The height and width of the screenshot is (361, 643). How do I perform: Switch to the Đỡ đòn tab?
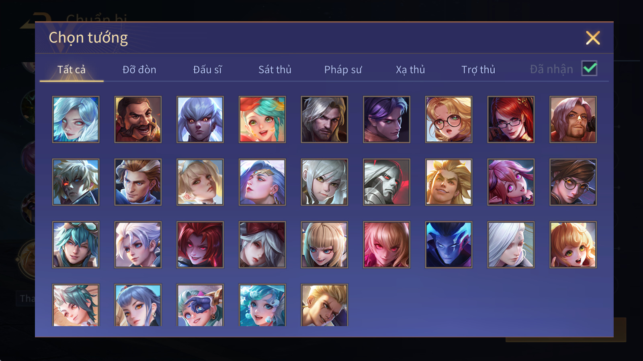(x=139, y=70)
